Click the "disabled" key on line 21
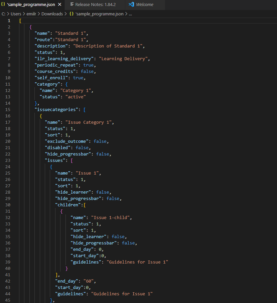This screenshot has width=277, height=303. click(57, 148)
